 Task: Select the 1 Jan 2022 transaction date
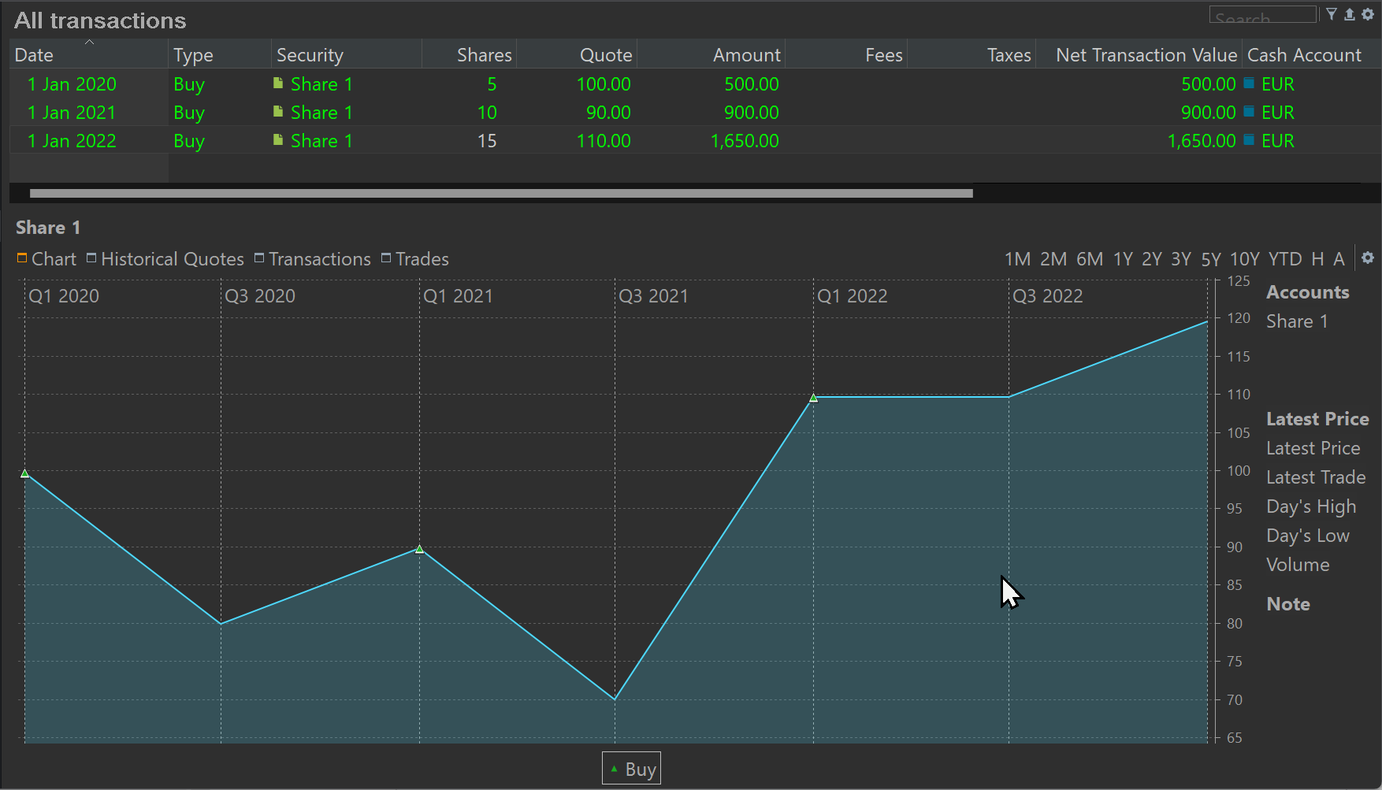point(72,140)
